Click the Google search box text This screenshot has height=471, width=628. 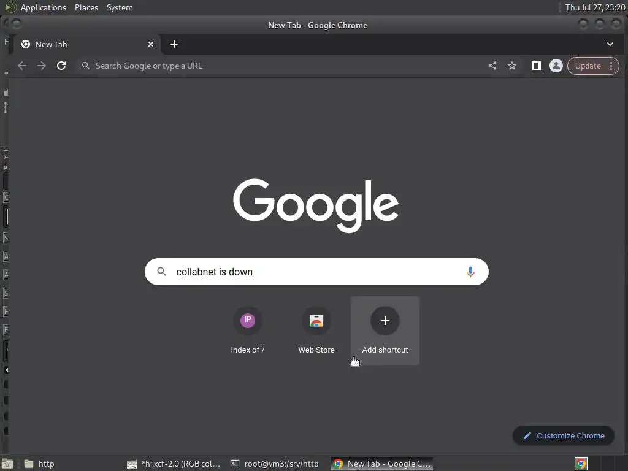pyautogui.click(x=214, y=272)
